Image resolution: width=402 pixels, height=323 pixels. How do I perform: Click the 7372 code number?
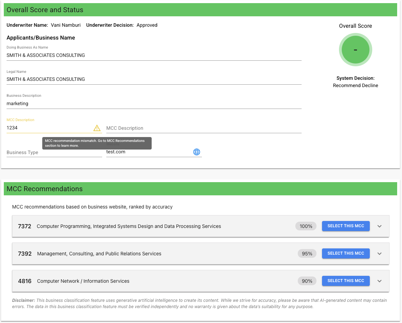pos(25,227)
